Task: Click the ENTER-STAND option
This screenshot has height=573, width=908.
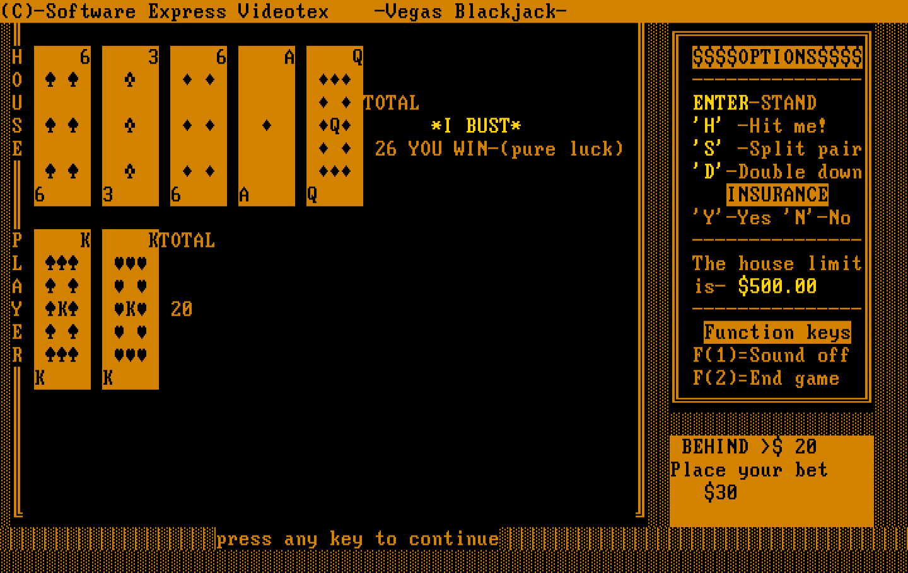Action: pyautogui.click(x=755, y=103)
